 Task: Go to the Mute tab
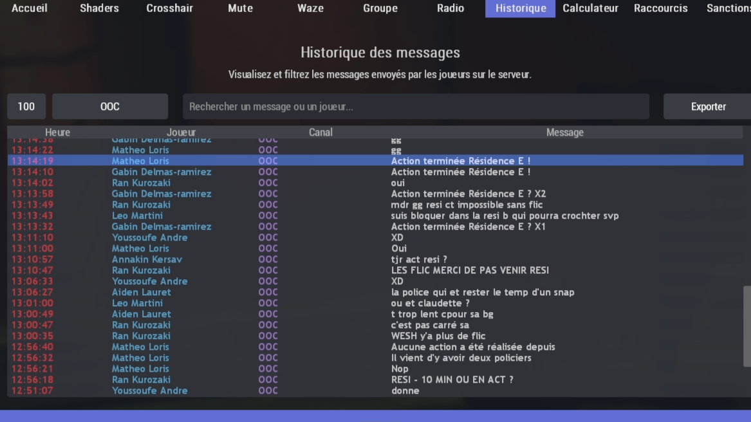(x=240, y=8)
